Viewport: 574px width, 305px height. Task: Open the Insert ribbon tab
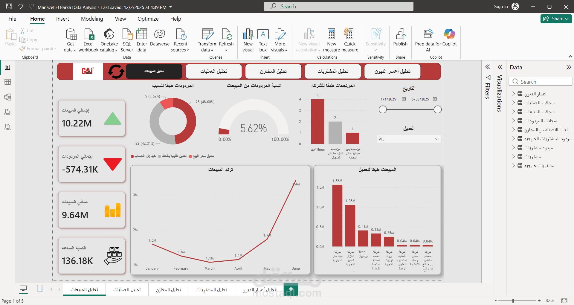click(62, 19)
